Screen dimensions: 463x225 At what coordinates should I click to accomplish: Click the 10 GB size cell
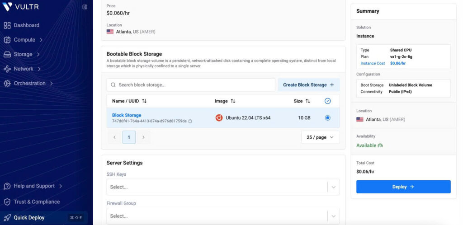point(304,118)
